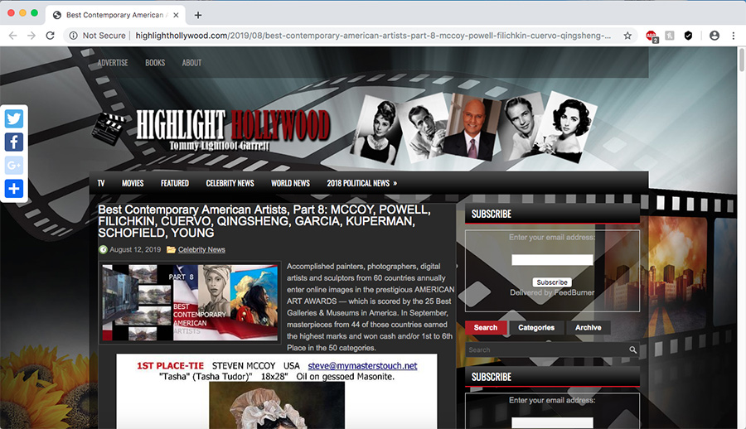Viewport: 746px width, 429px height.
Task: Click the Subscribe button
Action: pos(552,282)
